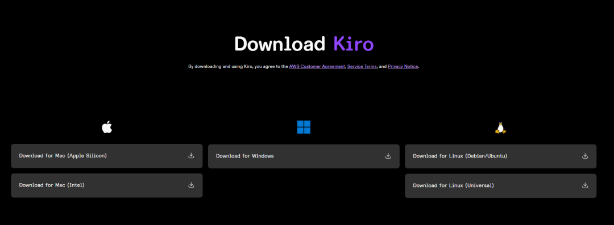
Task: Click the Linux penguin icon
Action: [500, 128]
